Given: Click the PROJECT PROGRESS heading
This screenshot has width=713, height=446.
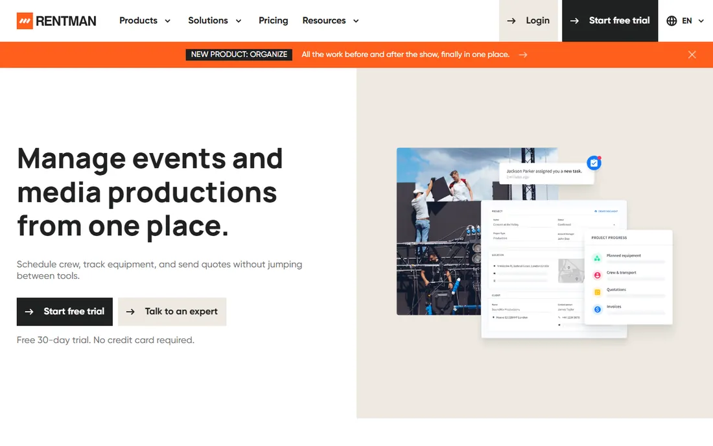Looking at the screenshot, I should [609, 238].
